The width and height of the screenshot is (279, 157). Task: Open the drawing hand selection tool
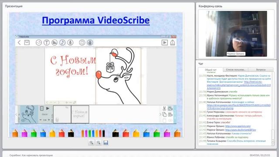(x=90, y=43)
